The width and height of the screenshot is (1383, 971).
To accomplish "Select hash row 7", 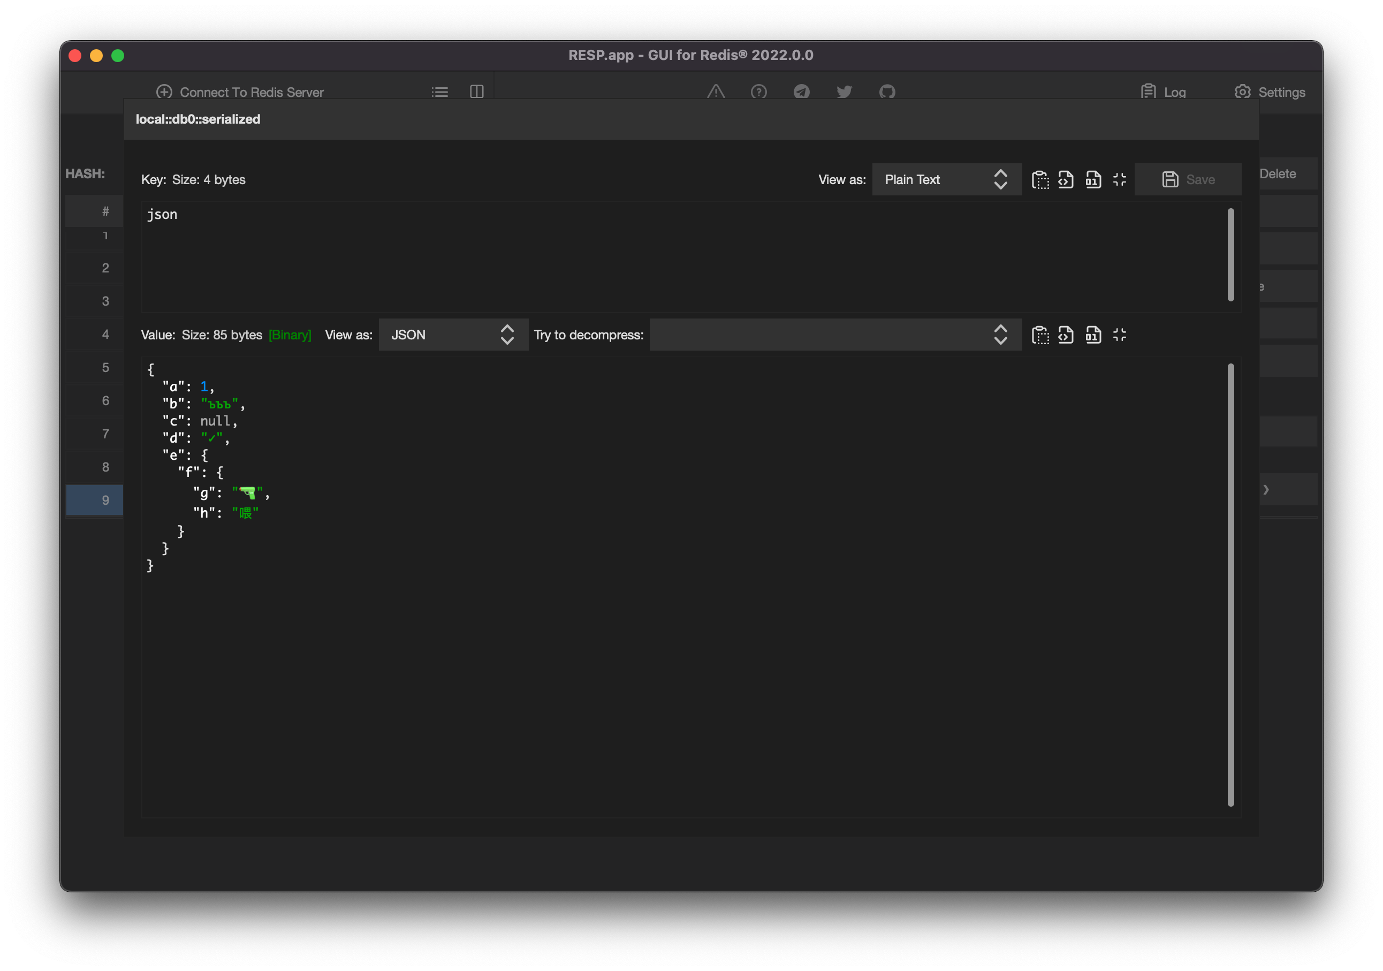I will [94, 434].
